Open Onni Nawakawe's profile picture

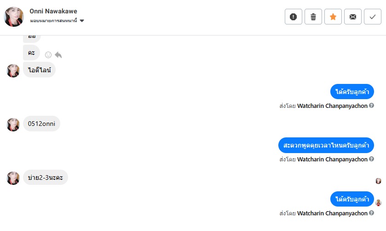[14, 17]
